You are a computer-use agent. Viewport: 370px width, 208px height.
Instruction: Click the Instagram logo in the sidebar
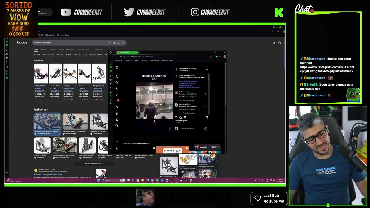[117, 68]
